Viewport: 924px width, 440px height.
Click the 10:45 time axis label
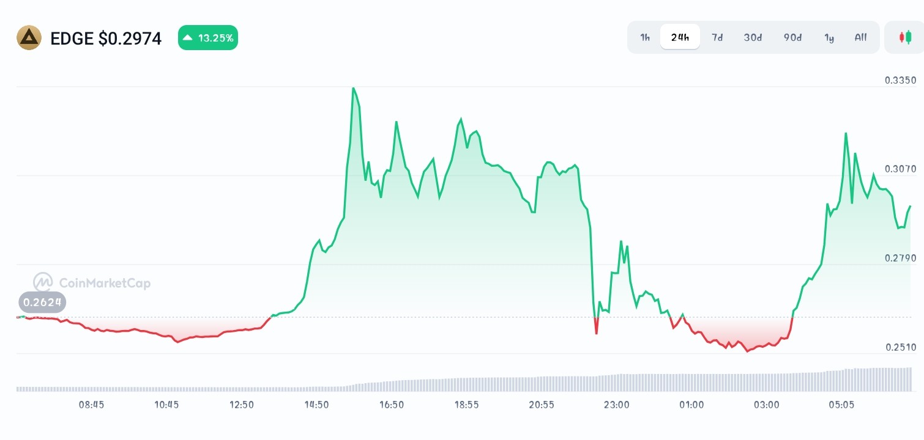[166, 405]
